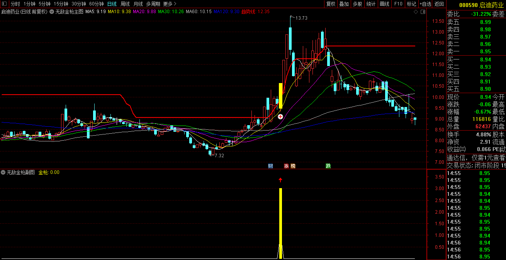Switch to the 60分钟 period tab
506x260 pixels.
[x=96, y=4]
